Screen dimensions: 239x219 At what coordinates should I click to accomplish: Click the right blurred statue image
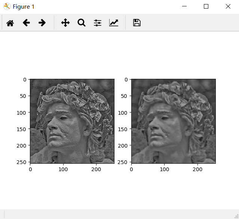tap(174, 121)
